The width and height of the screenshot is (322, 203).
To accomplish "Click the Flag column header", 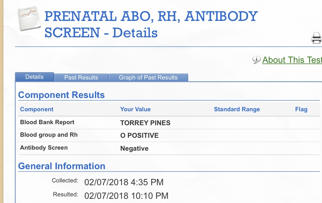I will pyautogui.click(x=301, y=109).
